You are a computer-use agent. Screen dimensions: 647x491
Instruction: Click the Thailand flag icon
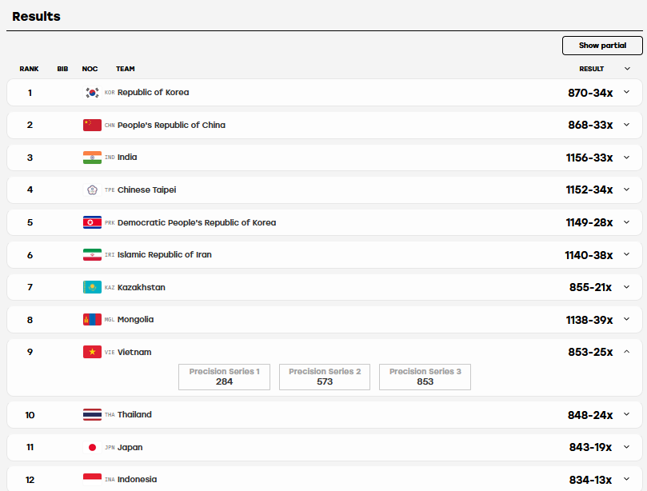92,415
